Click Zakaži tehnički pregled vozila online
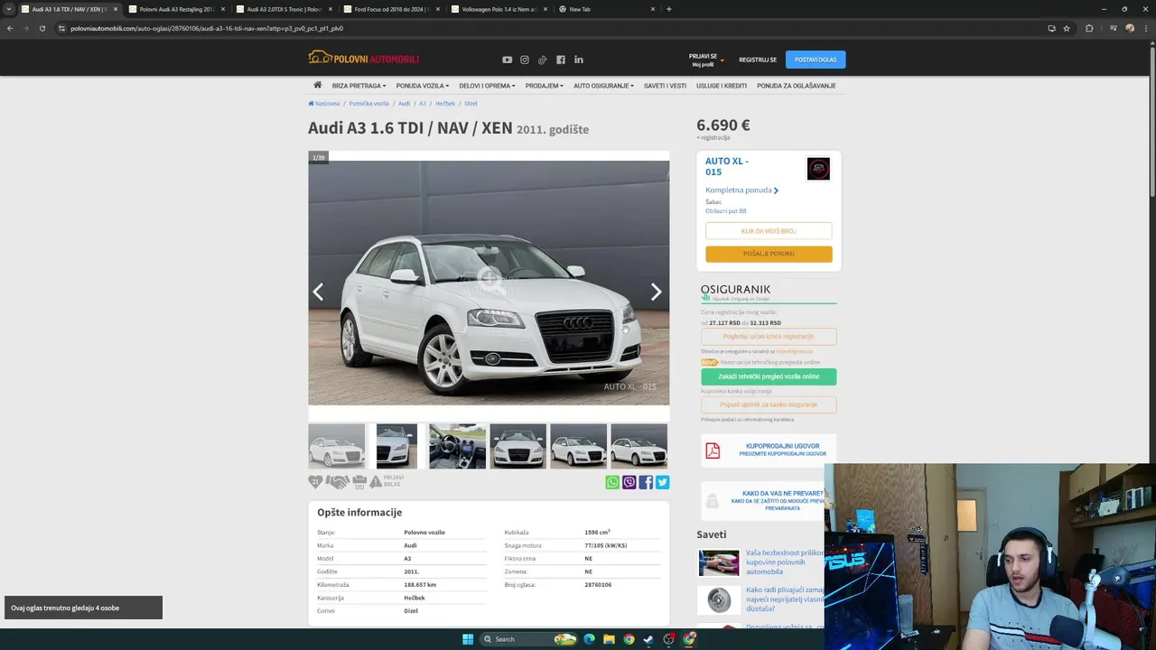 (x=769, y=376)
